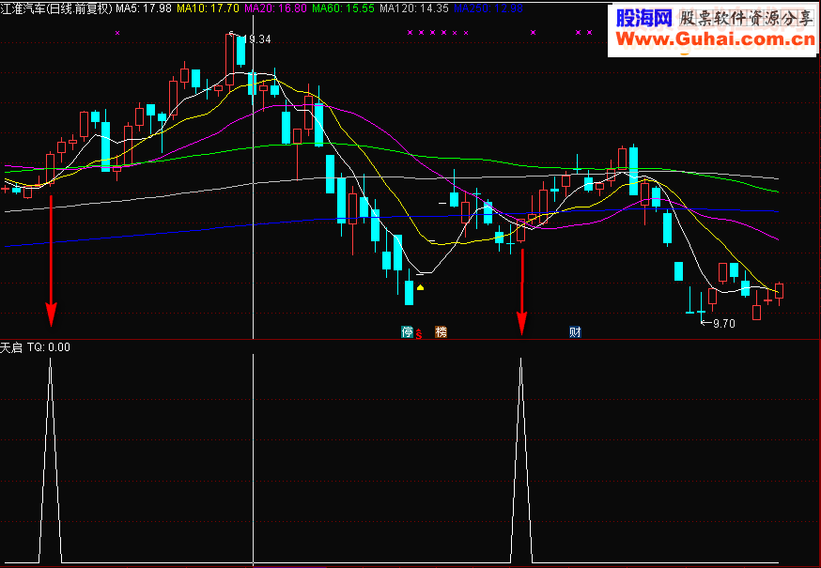The width and height of the screenshot is (821, 568).
Task: Click the yellow triangle marker beside the low candle
Action: [420, 287]
